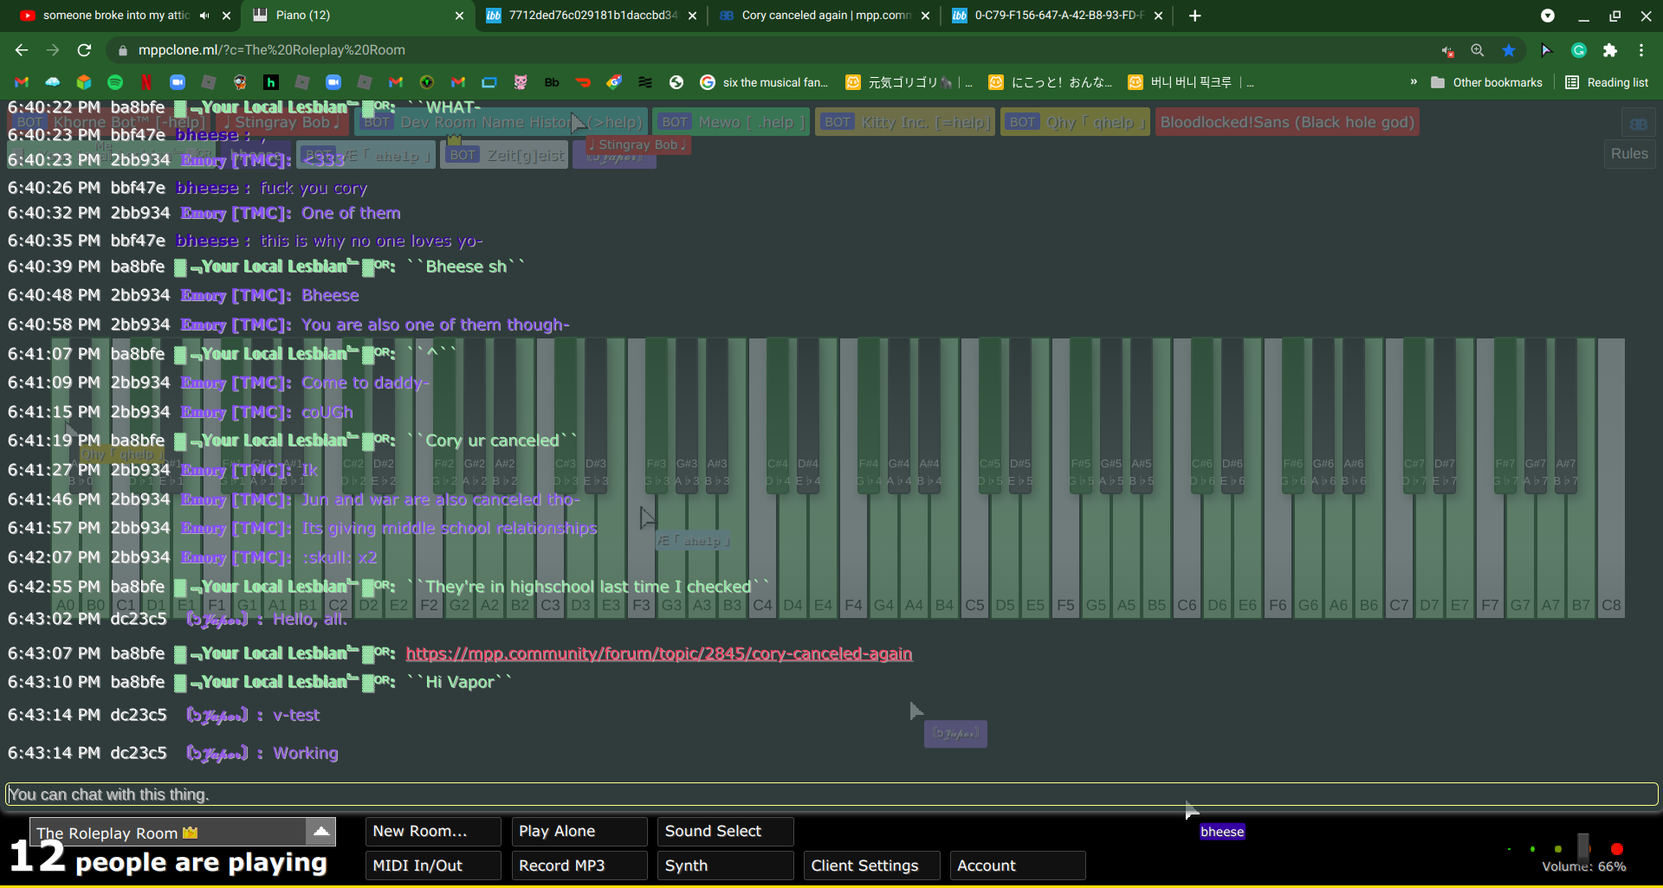Click the chat message input field

(x=831, y=795)
